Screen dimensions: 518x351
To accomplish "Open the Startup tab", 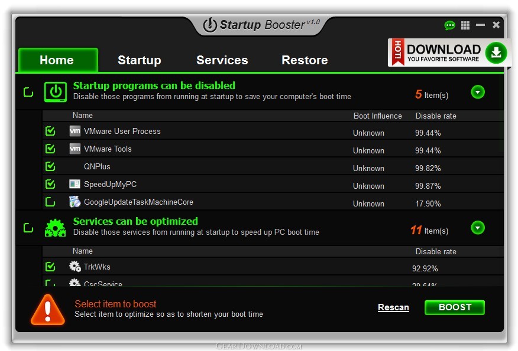I will click(x=140, y=60).
